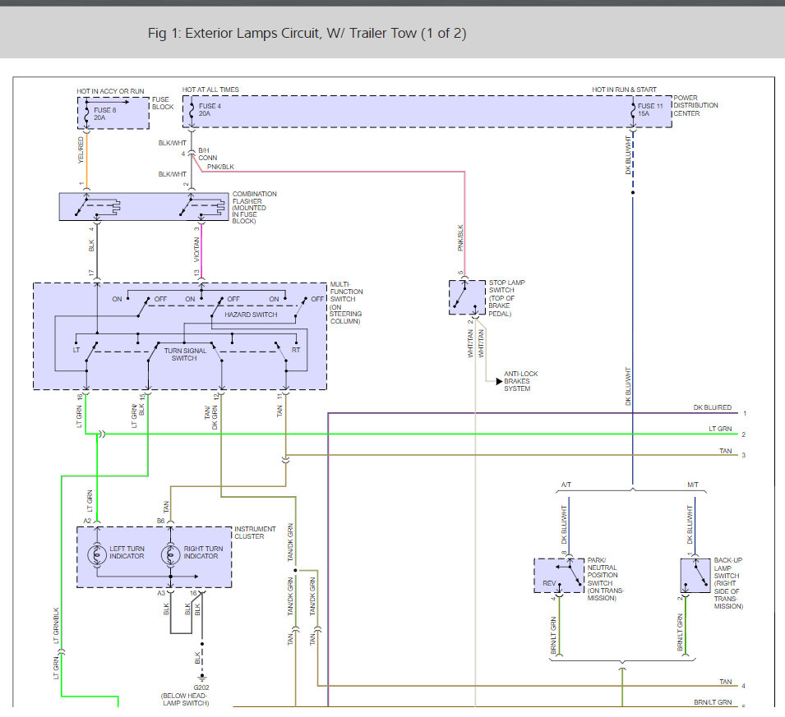This screenshot has width=785, height=717.
Task: Click the 'COMBINATION FLASHER' component label
Action: coord(254,207)
